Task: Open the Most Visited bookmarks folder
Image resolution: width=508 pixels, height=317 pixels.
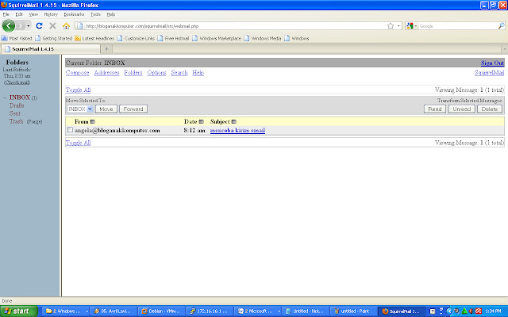Action: pos(17,38)
